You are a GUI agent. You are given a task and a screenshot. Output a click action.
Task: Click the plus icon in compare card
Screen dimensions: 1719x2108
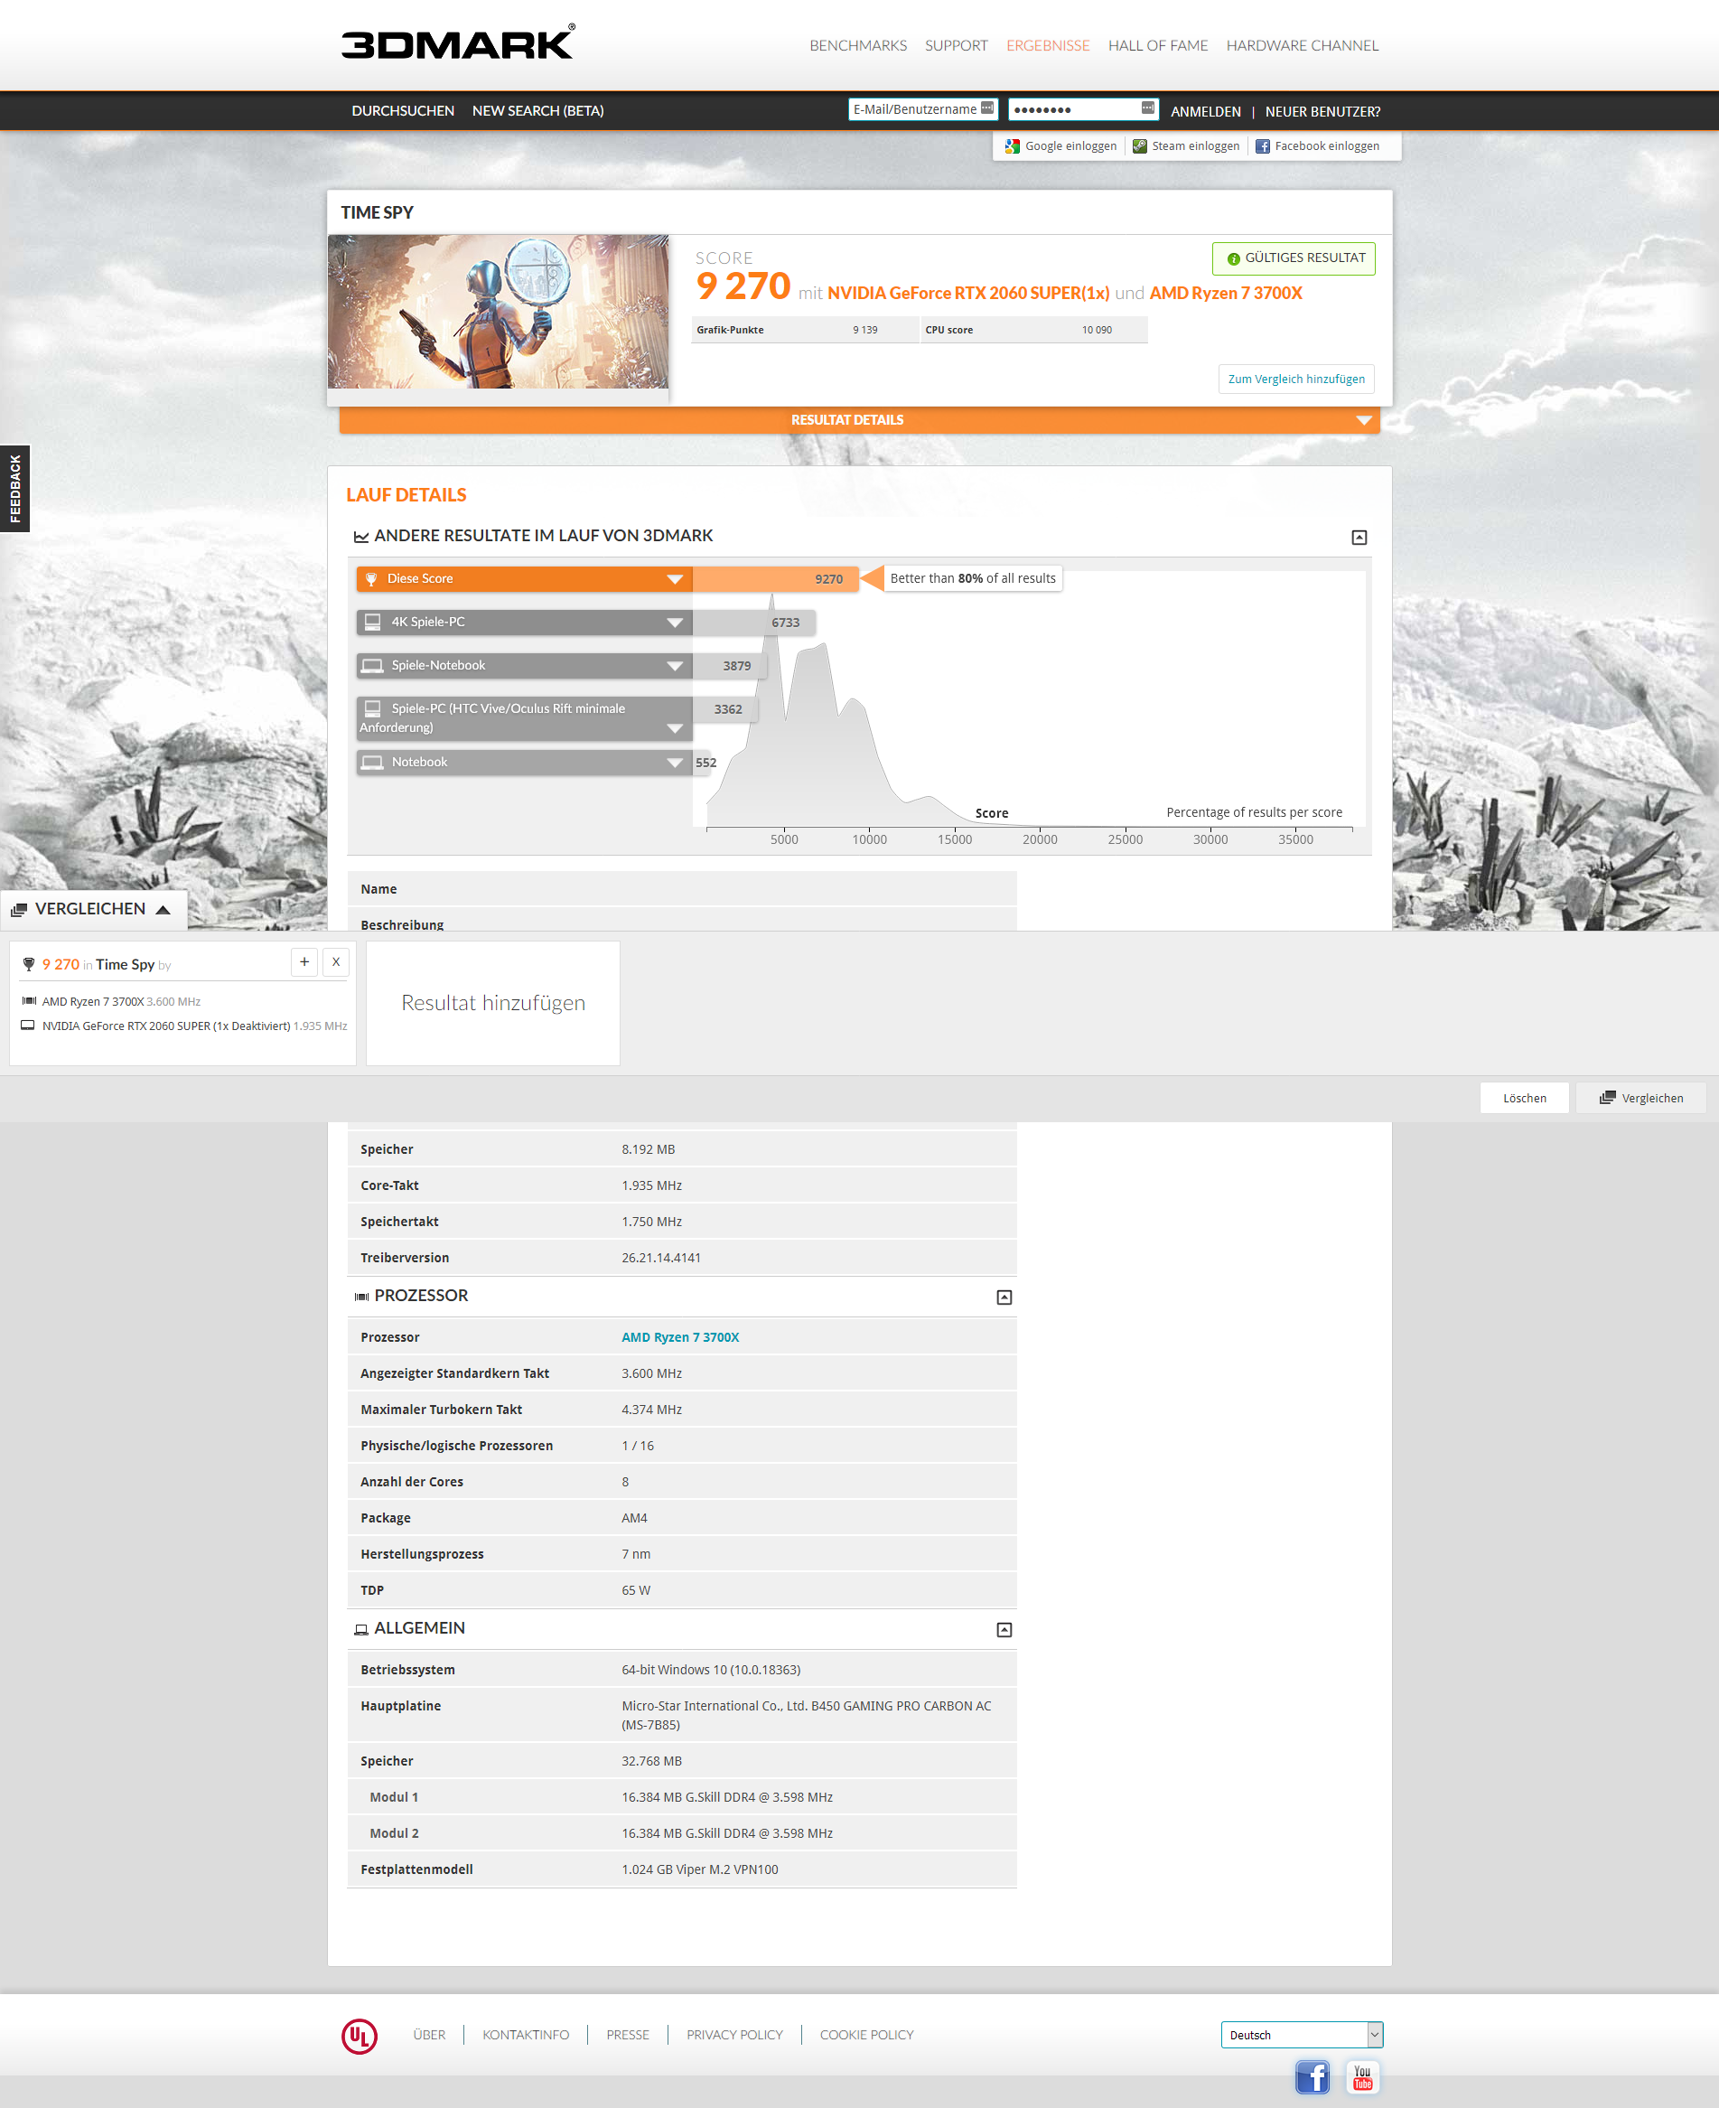304,962
